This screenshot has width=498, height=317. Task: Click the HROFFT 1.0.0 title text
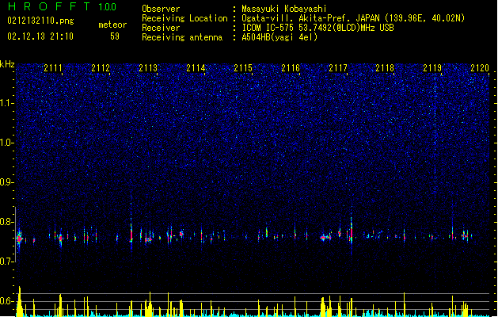pyautogui.click(x=62, y=6)
